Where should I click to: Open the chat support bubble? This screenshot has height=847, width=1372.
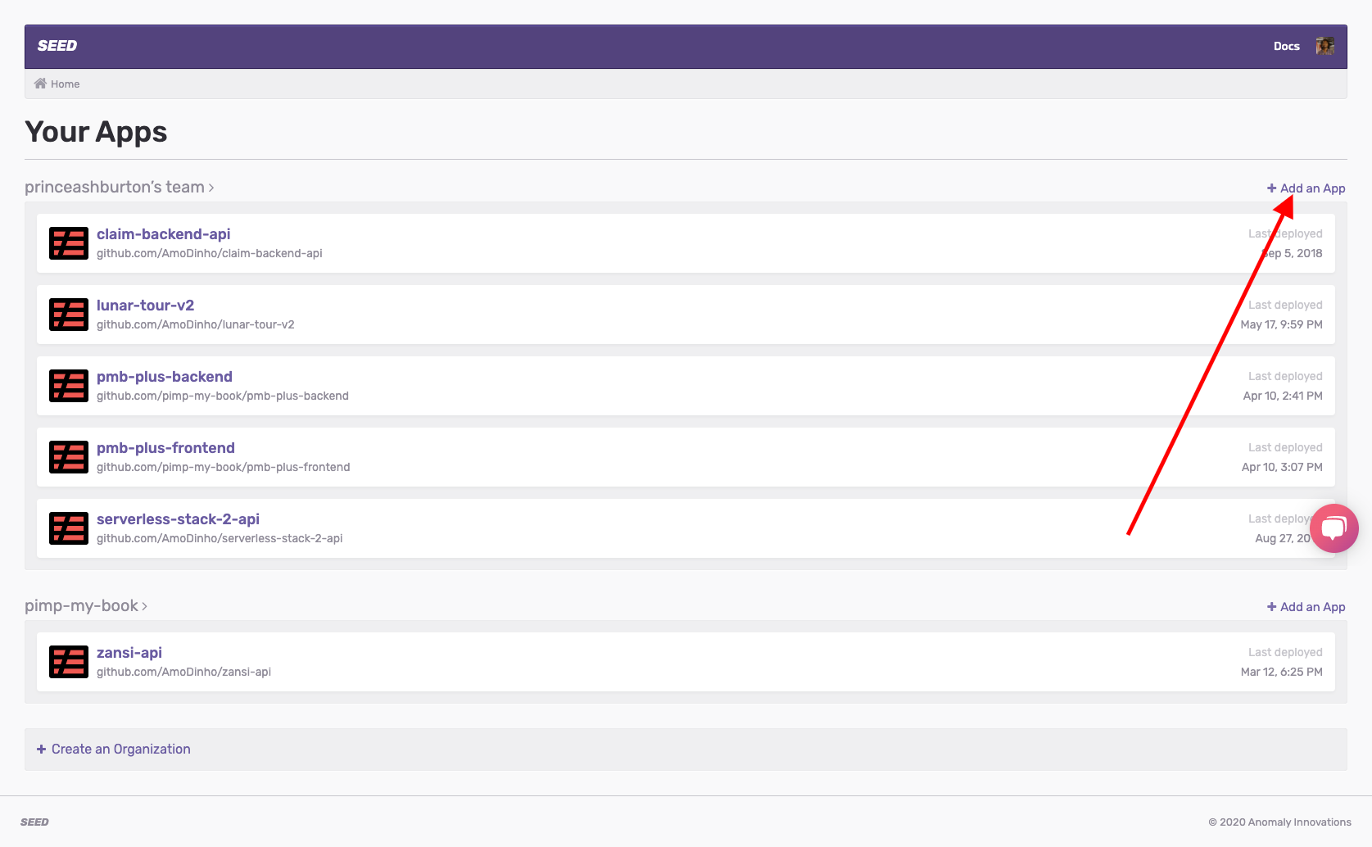pos(1334,528)
